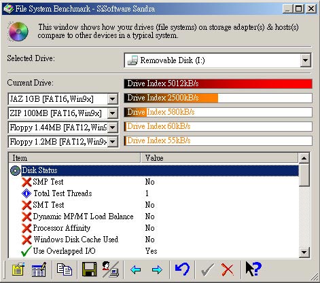The height and width of the screenshot is (283, 320).
Task: Open context help with the question-mark cursor
Action: click(x=253, y=269)
